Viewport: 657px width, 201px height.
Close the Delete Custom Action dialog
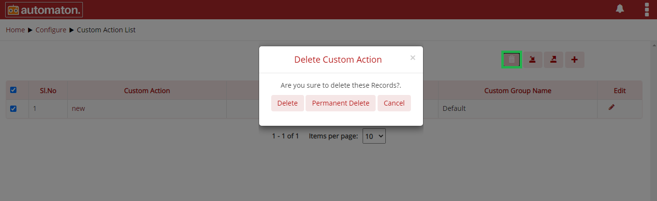[x=412, y=58]
